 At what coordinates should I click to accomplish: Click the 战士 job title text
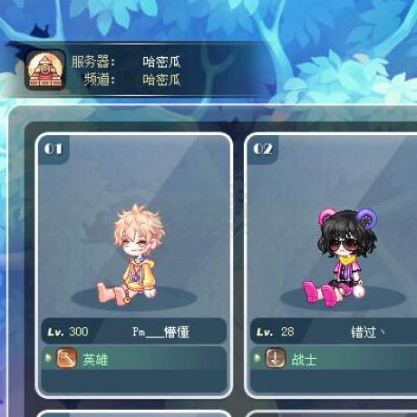pyautogui.click(x=304, y=360)
